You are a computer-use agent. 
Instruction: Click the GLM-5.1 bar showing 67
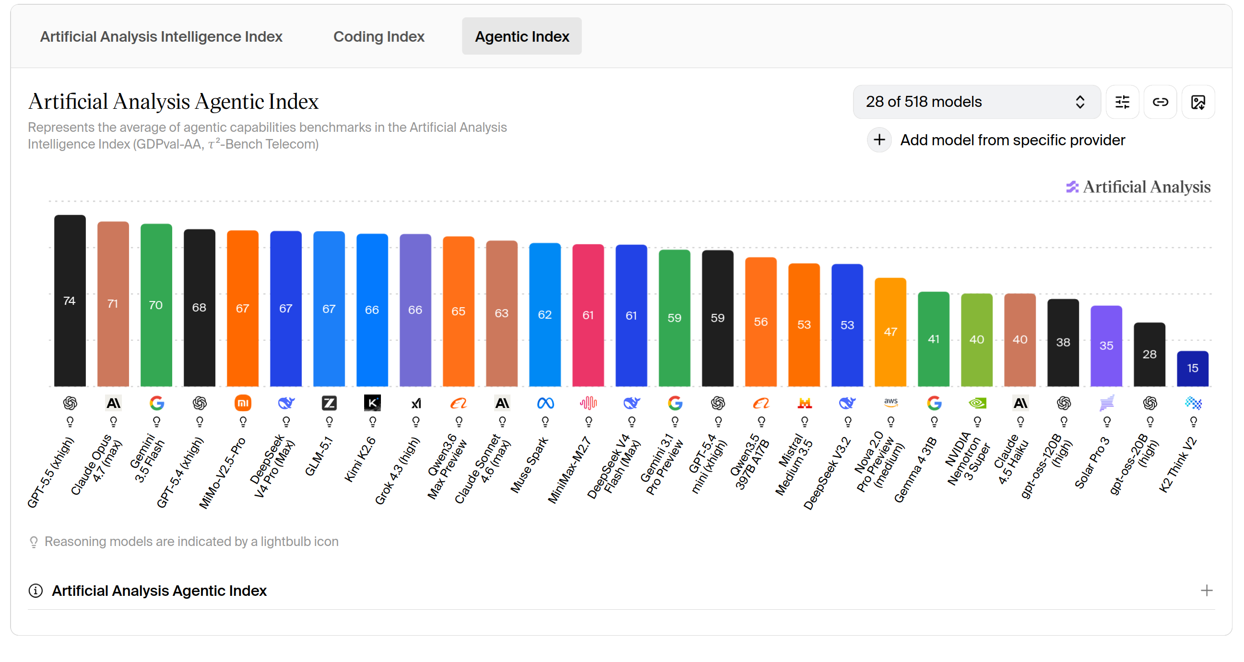pos(330,309)
